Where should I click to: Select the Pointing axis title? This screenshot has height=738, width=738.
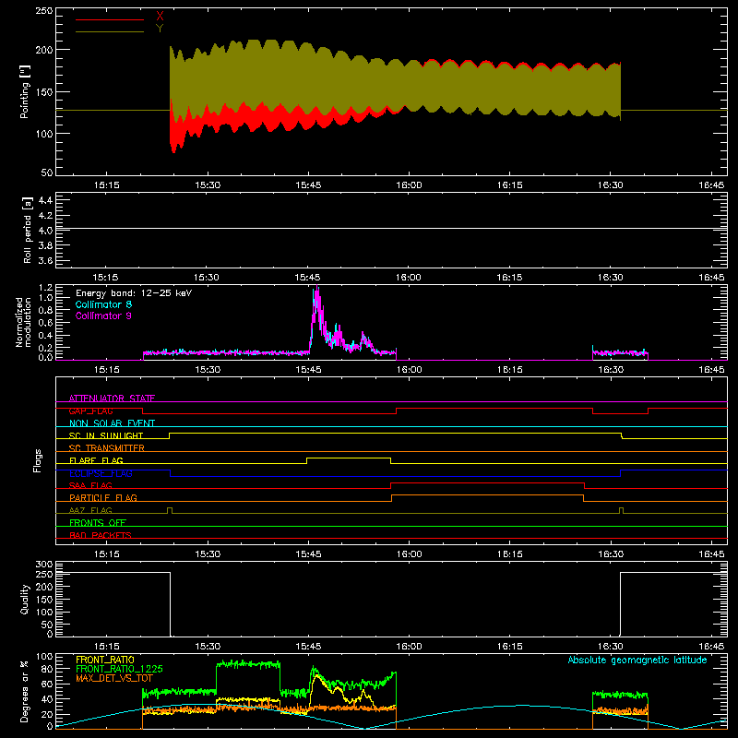pos(25,91)
